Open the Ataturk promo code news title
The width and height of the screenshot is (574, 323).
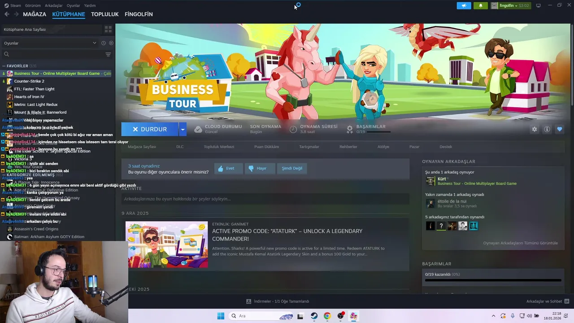coord(287,235)
